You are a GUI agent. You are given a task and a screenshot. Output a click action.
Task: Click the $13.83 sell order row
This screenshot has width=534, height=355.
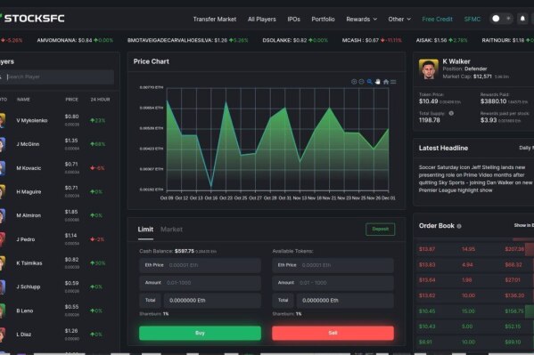[x=475, y=264]
